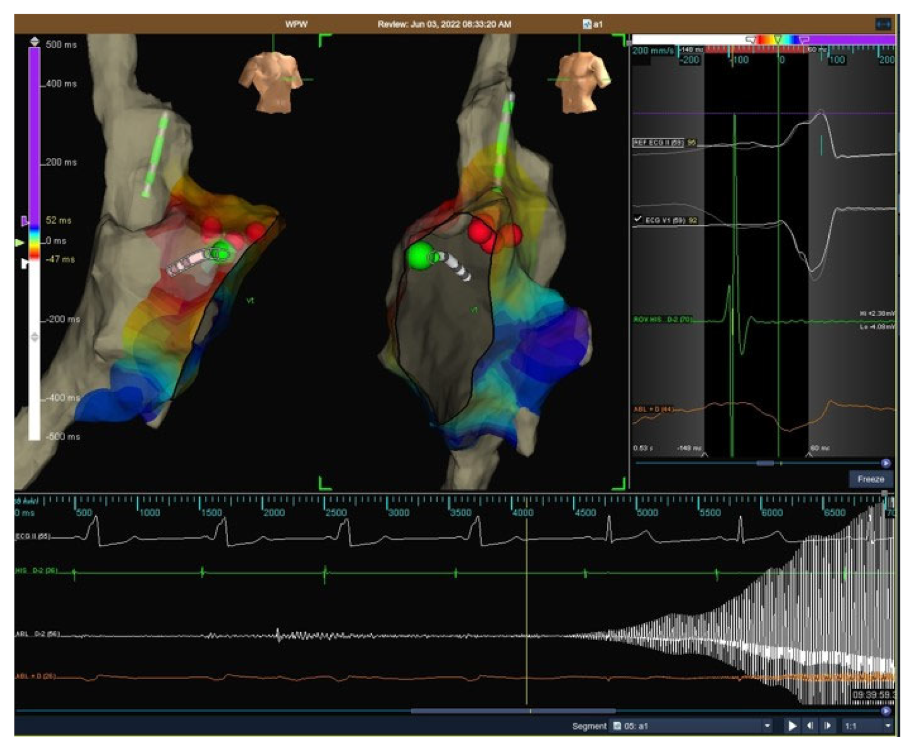Click the Freeze button
The width and height of the screenshot is (912, 748).
[x=870, y=479]
